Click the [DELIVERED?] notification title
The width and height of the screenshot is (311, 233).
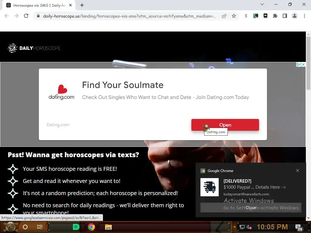pos(238,181)
